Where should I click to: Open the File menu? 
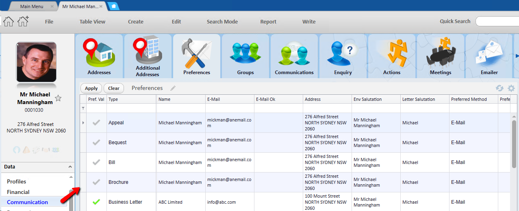click(x=49, y=22)
